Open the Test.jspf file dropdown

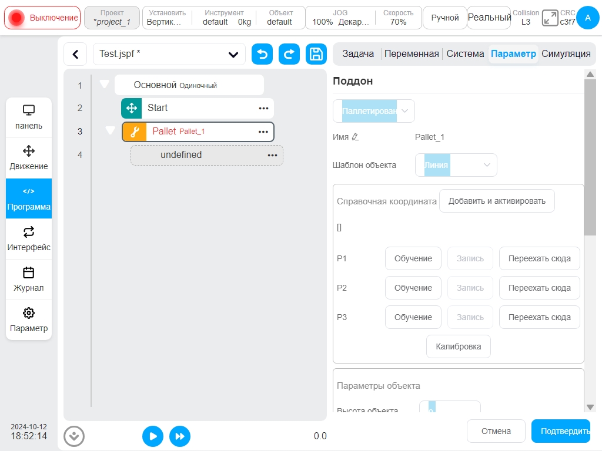169,54
